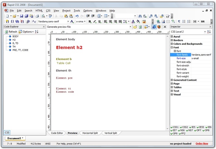Collapse the Font category in Inspector
This screenshot has height=149, width=216.
point(172,47)
